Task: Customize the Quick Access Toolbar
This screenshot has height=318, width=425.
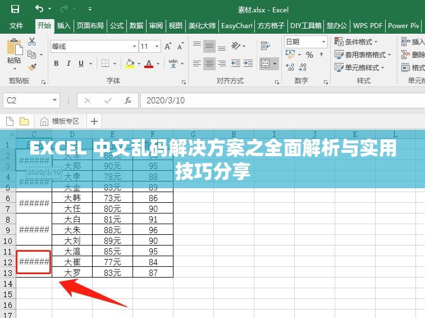Action: click(x=90, y=9)
